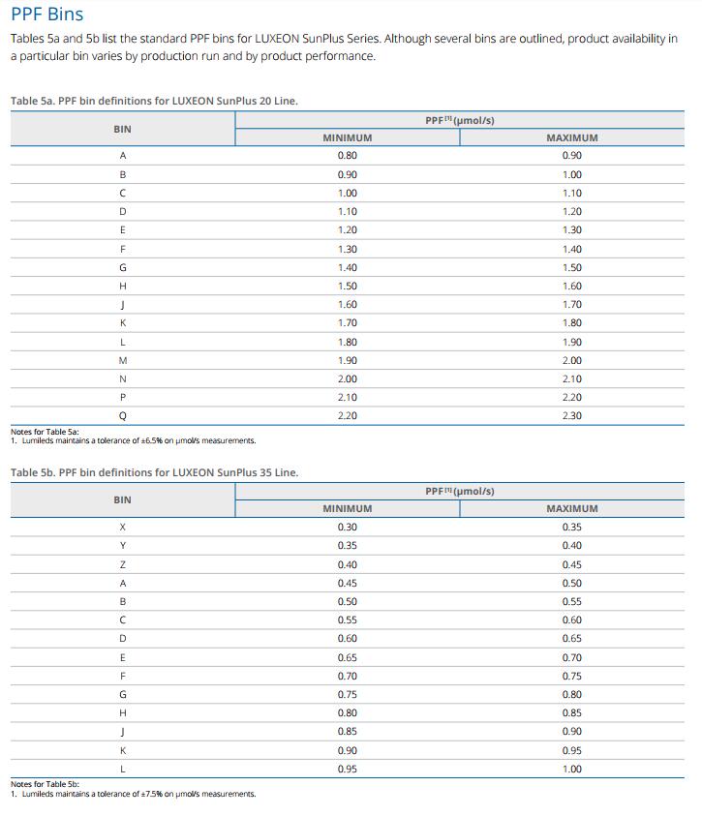The height and width of the screenshot is (816, 702).
Task: Click the ±6.5% tolerance note under Table 5a
Action: [x=134, y=440]
